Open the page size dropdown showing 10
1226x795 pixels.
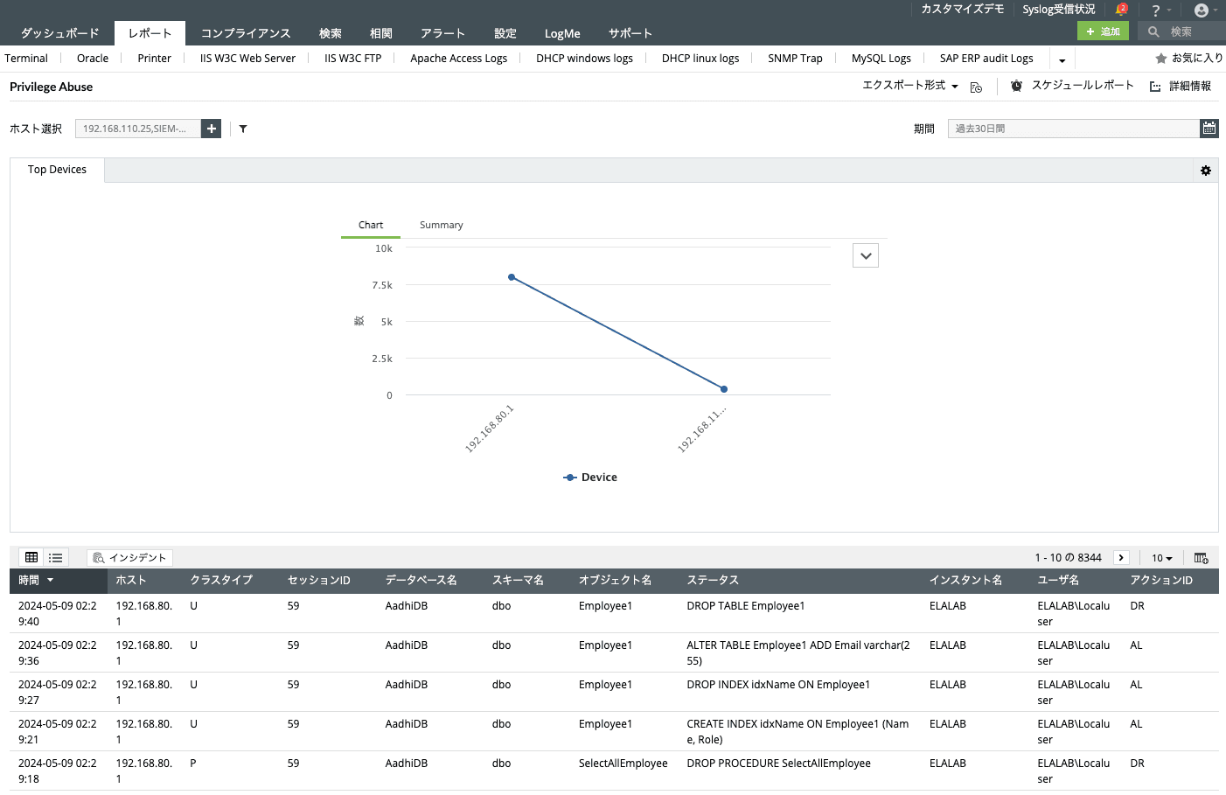pos(1161,557)
